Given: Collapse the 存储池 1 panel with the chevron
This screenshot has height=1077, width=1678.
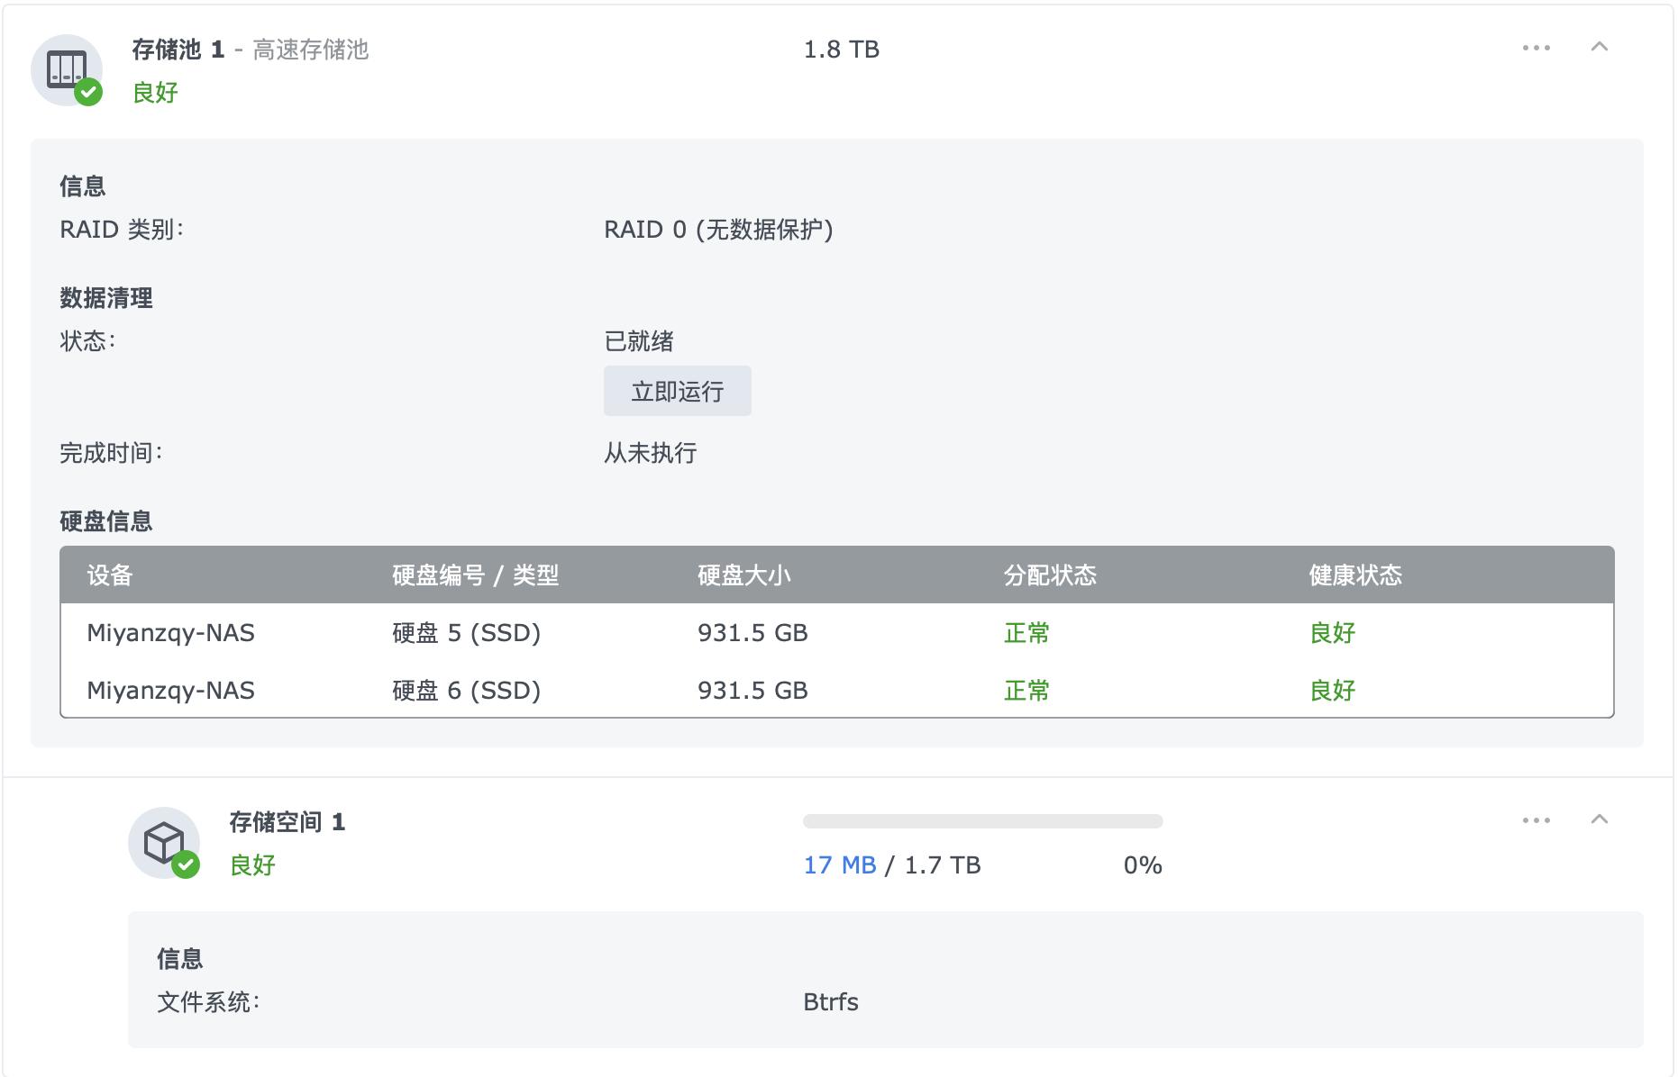Looking at the screenshot, I should click(x=1600, y=47).
